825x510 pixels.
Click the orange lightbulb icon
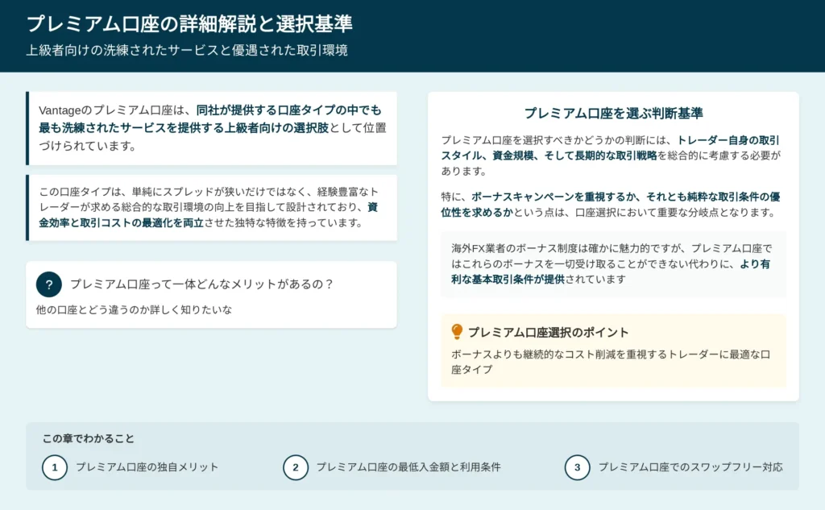[x=457, y=332]
